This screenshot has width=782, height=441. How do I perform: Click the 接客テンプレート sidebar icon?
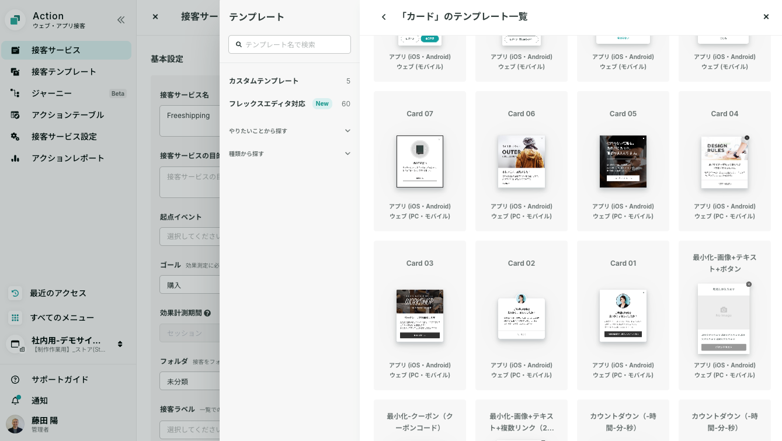[15, 72]
